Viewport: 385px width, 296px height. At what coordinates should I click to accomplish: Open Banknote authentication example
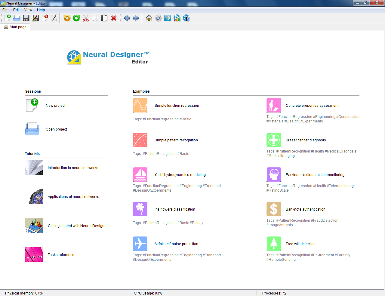306,209
